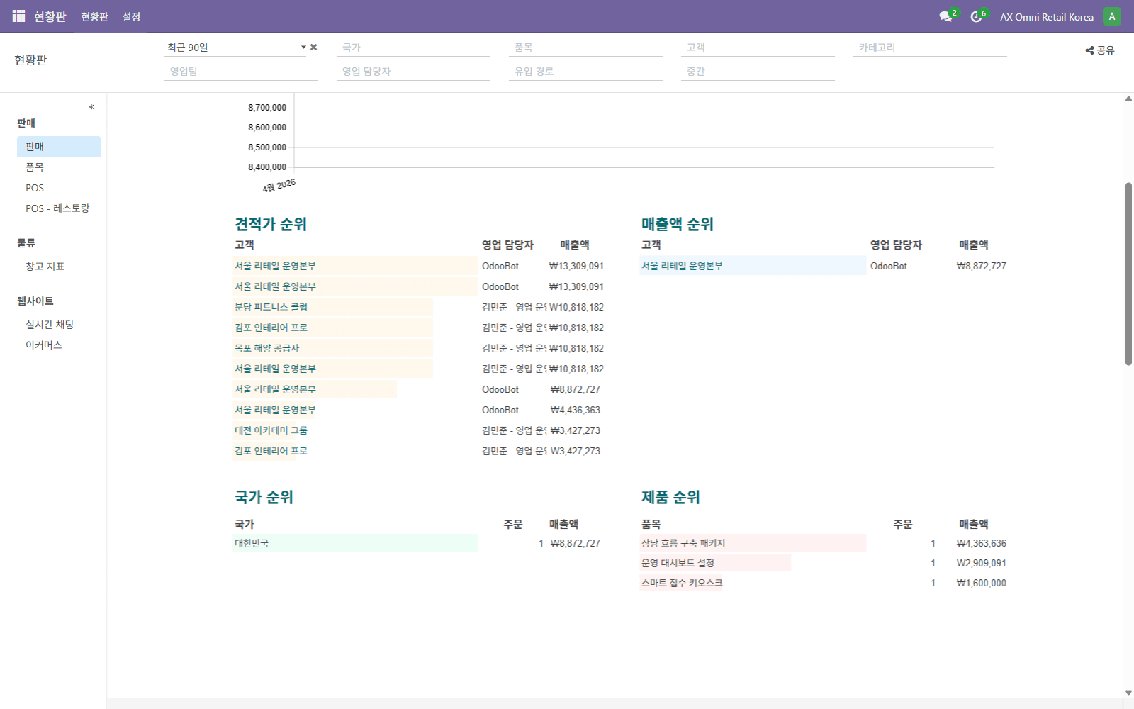
Task: Open the 현황판 menu item in navbar
Action: 94,16
